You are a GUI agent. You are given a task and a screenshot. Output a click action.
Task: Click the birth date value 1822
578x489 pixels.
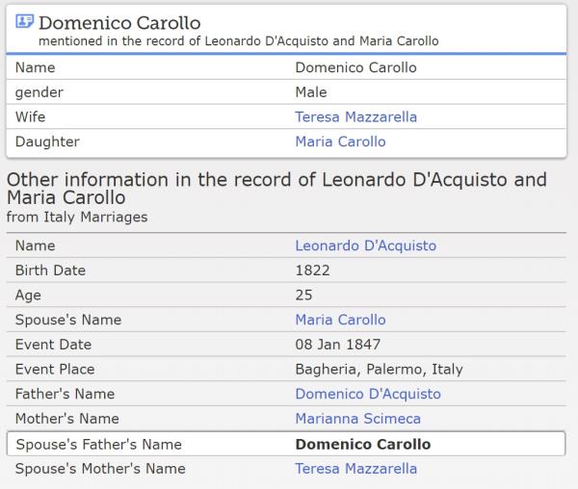pos(311,270)
